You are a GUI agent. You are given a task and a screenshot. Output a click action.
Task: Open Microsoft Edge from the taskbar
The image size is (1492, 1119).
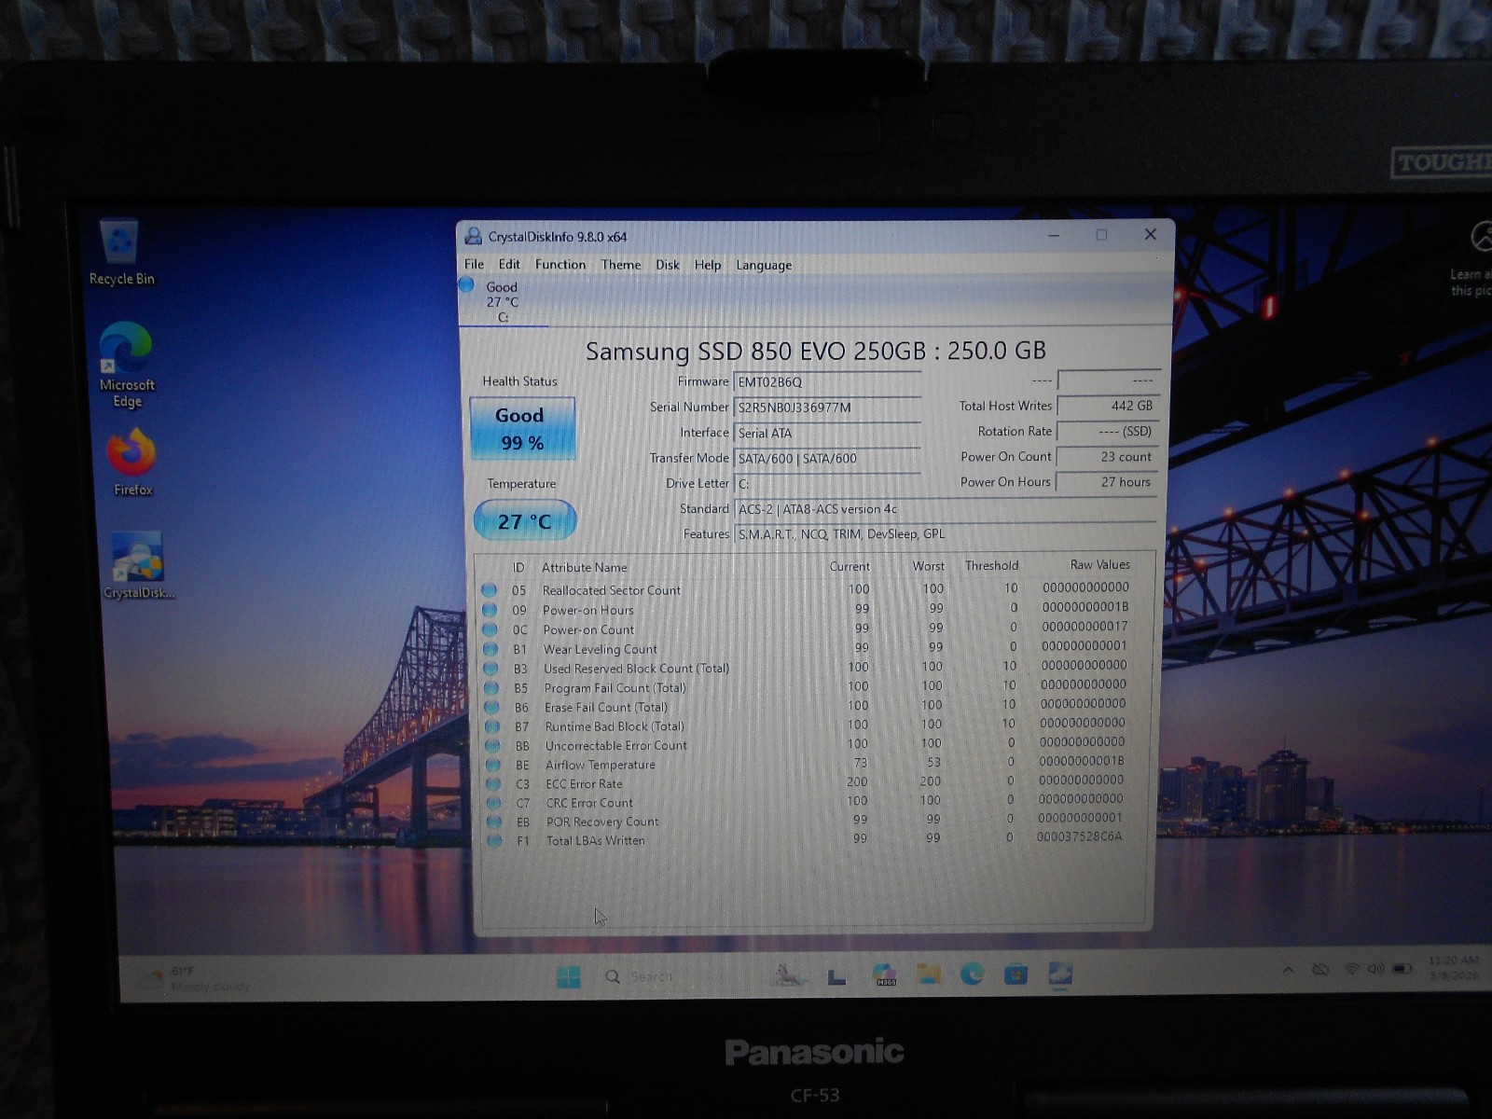pyautogui.click(x=972, y=974)
